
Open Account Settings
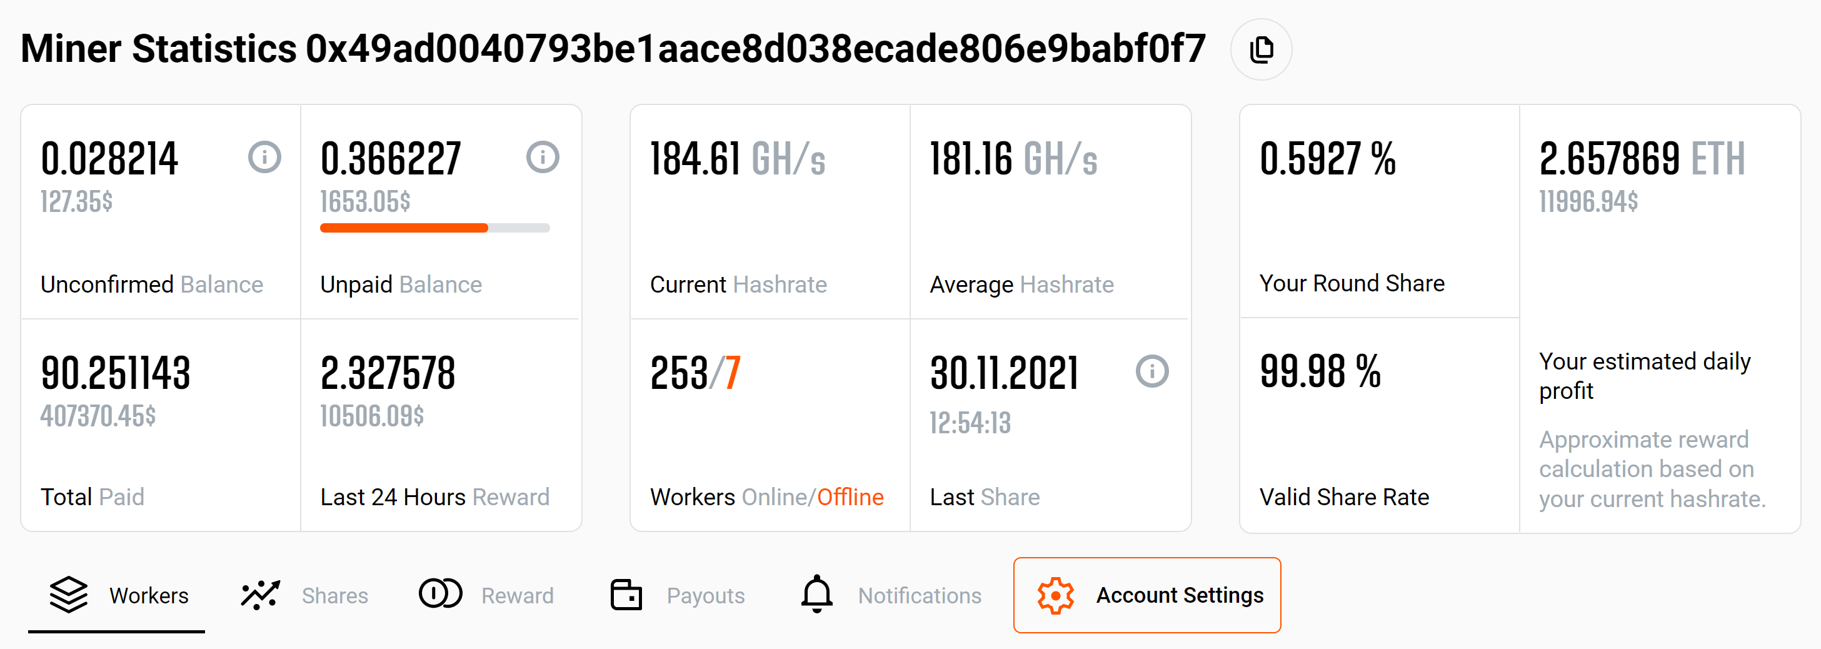pyautogui.click(x=1180, y=595)
